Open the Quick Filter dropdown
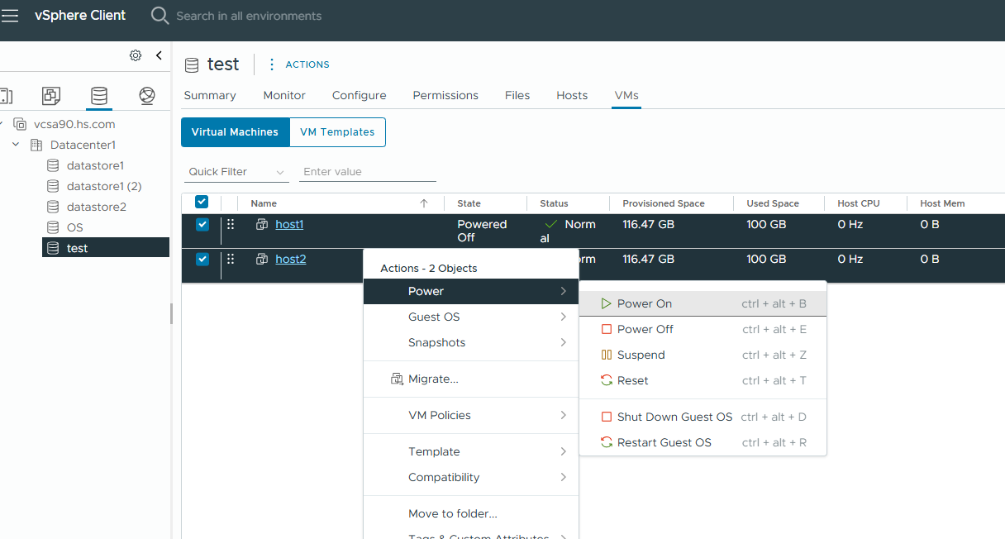 pos(236,172)
